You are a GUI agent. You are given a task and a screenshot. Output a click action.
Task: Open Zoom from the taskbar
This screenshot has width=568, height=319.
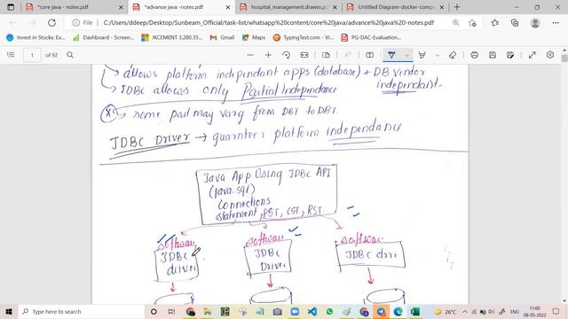(x=295, y=311)
